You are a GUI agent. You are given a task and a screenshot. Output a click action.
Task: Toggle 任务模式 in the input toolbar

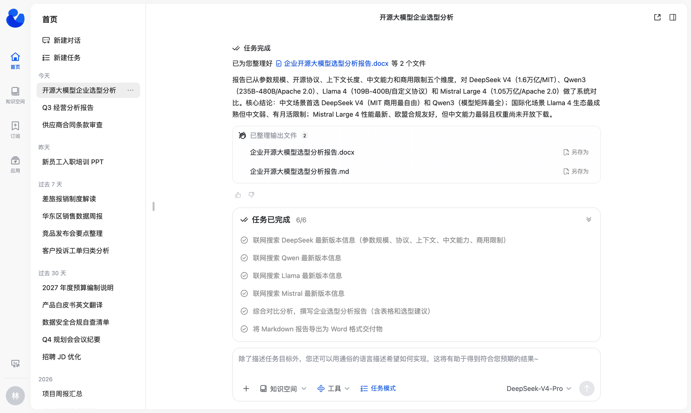[378, 389]
